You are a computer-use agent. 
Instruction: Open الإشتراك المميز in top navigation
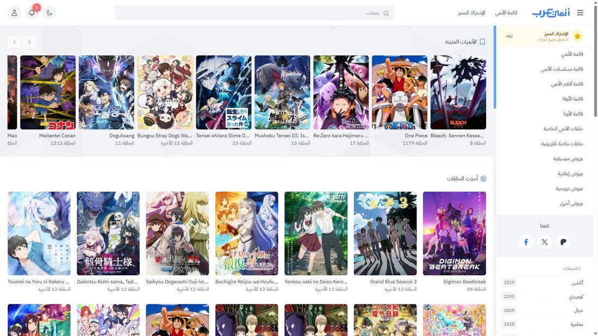pyautogui.click(x=472, y=13)
